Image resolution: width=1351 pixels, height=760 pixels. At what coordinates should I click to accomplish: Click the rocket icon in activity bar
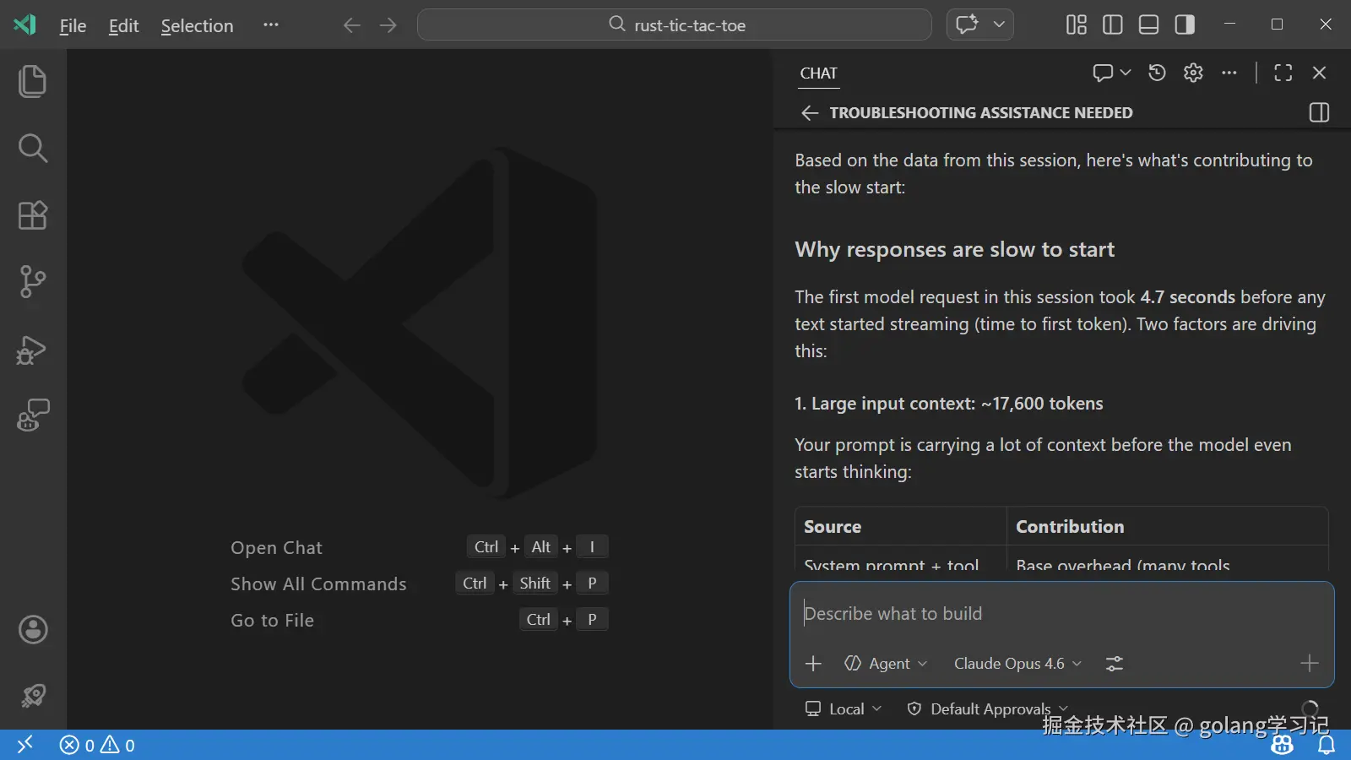tap(33, 696)
